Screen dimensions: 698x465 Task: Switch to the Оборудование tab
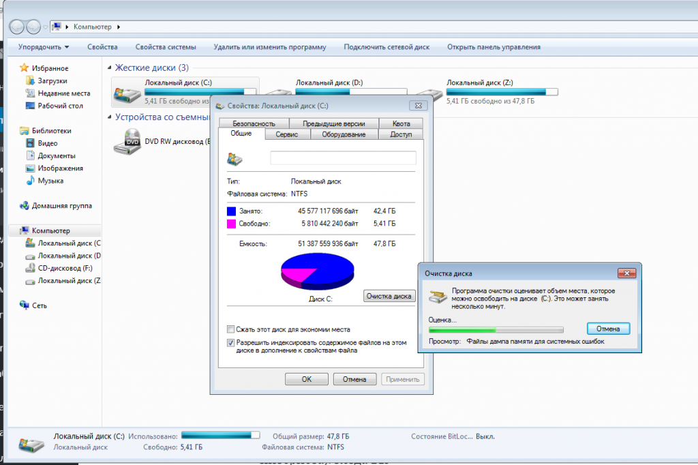(344, 134)
